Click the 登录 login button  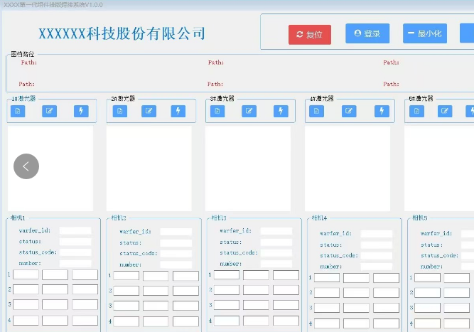pyautogui.click(x=367, y=33)
